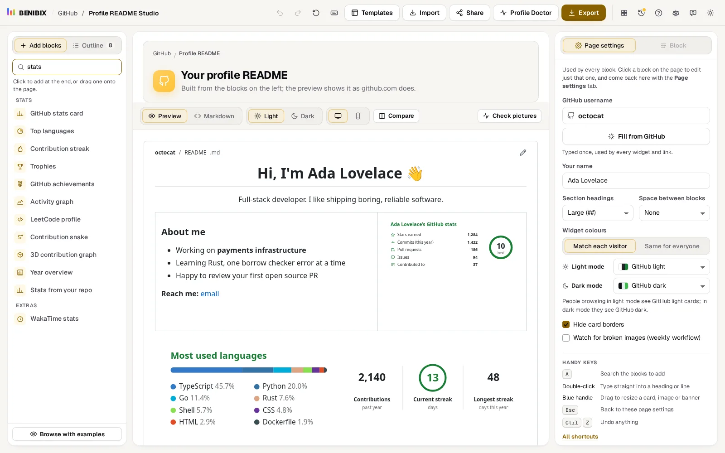The image size is (725, 453).
Task: Click the email link in About me
Action: pos(210,294)
